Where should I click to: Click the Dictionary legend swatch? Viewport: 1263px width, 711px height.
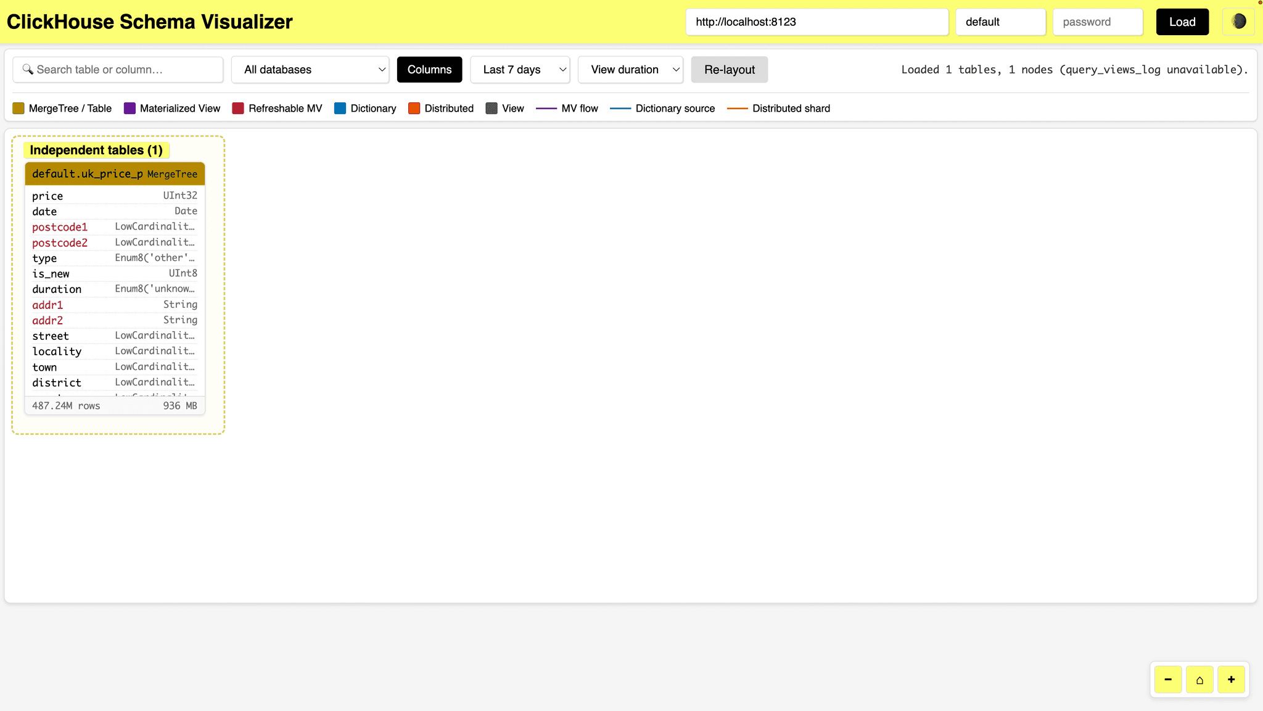pyautogui.click(x=340, y=109)
